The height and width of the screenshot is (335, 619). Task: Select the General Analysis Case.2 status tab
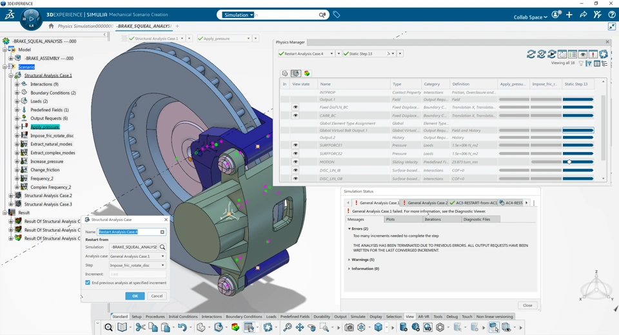[x=425, y=203]
